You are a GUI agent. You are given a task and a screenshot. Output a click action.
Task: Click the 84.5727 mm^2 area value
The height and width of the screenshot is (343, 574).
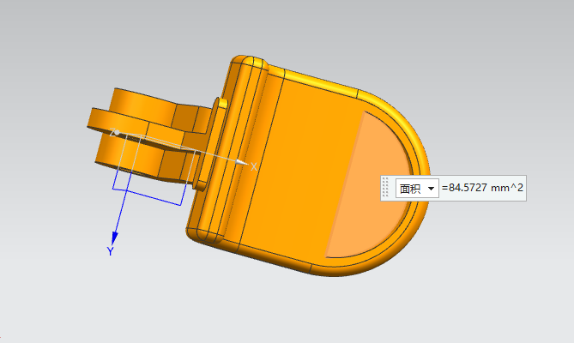(482, 189)
